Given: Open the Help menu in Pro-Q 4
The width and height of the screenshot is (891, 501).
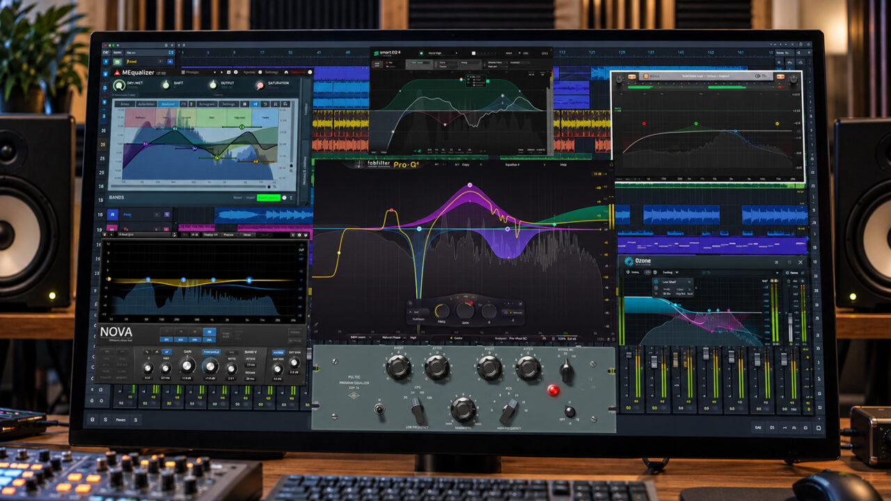Looking at the screenshot, I should (x=563, y=164).
